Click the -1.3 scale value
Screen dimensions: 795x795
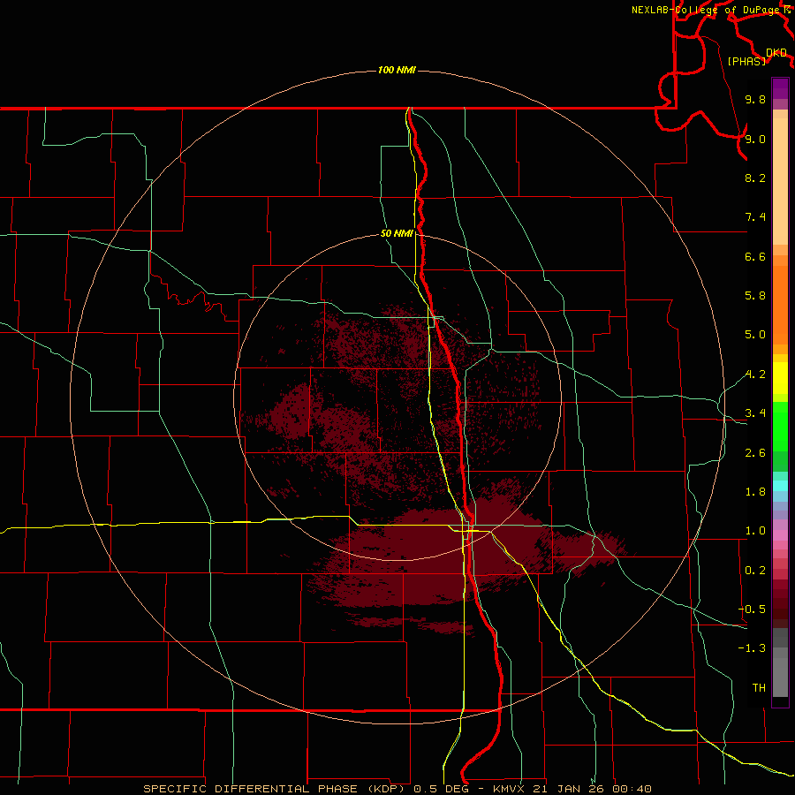(752, 648)
